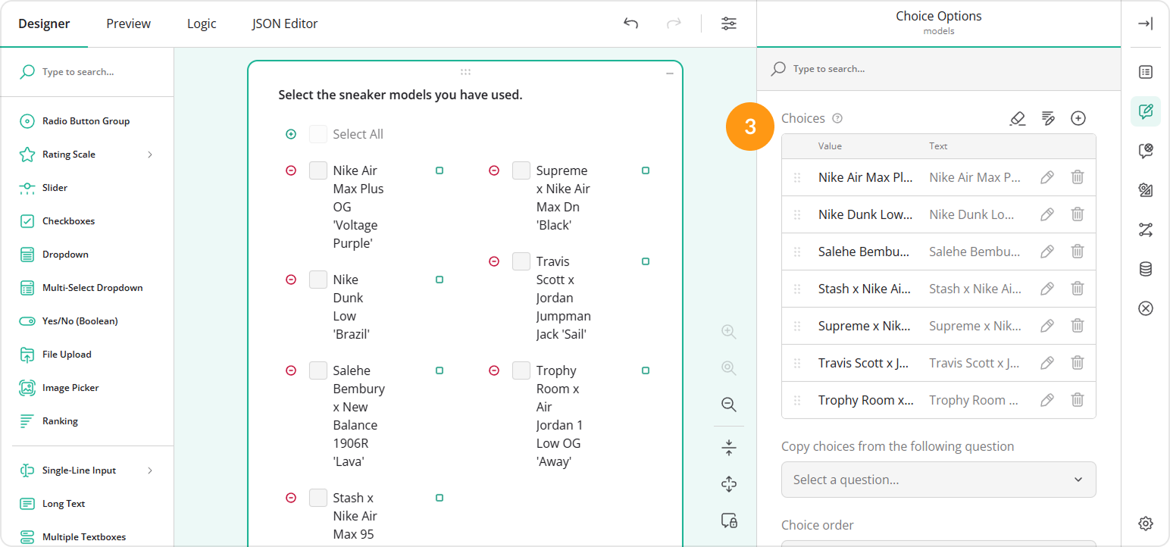Add a new choice with plus icon

click(1078, 118)
